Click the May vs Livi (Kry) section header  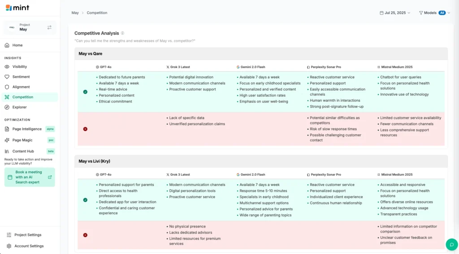pos(94,161)
